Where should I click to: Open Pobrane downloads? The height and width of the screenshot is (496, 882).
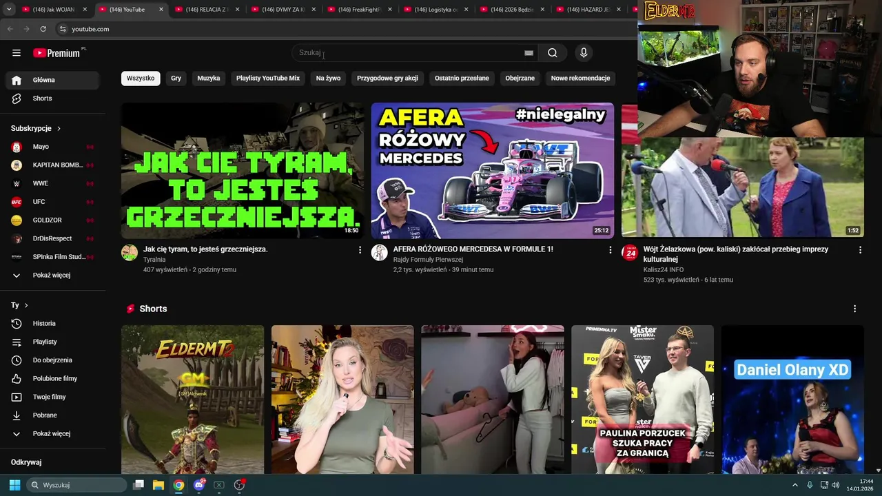click(54, 415)
